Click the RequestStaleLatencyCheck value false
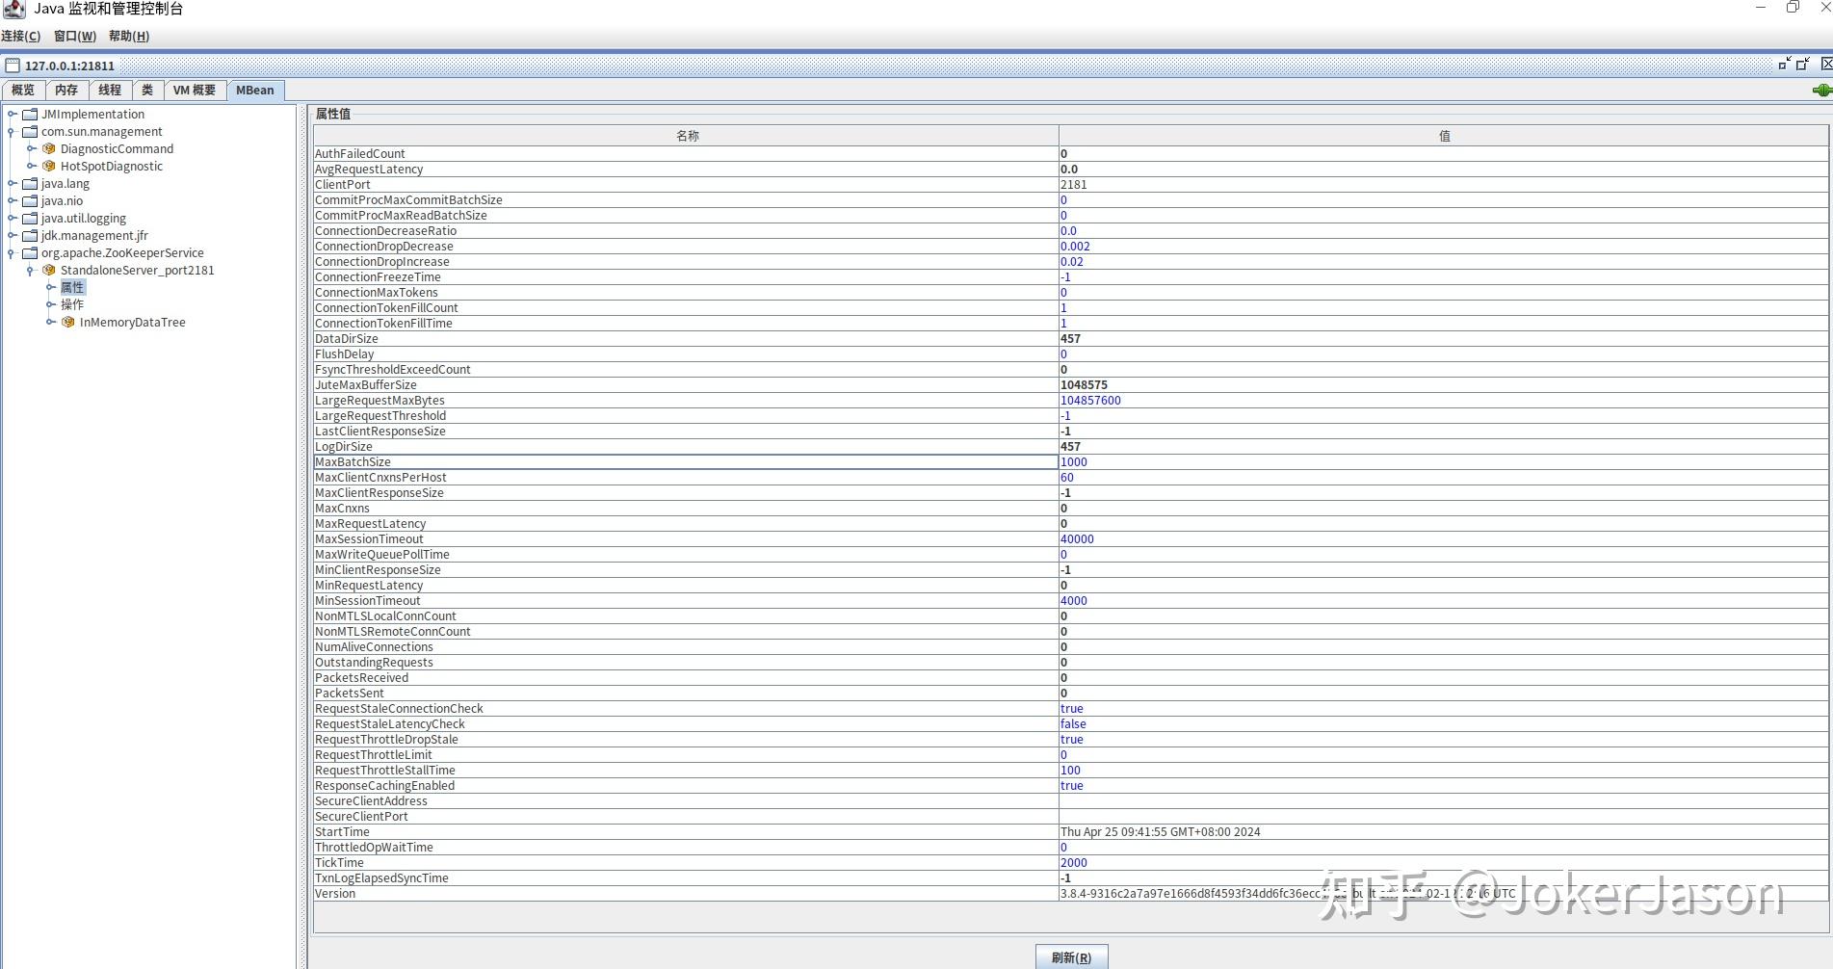This screenshot has height=969, width=1833. pyautogui.click(x=1073, y=723)
